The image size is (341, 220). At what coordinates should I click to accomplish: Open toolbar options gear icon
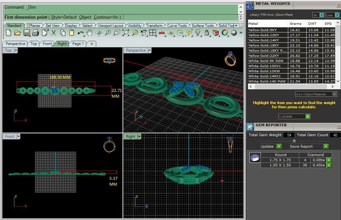[x=241, y=25]
